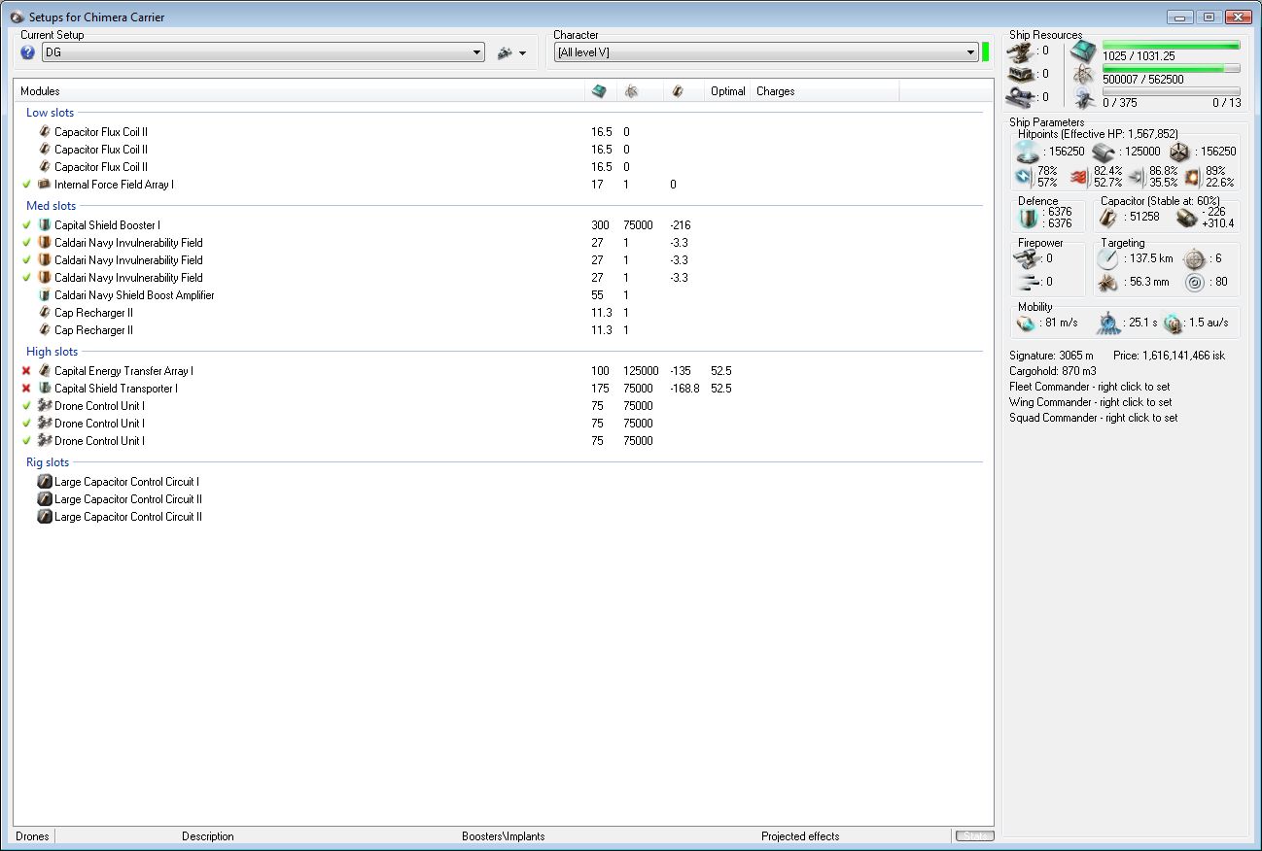The image size is (1262, 851).
Task: Click the turret hardpoints icon in Ship Resources
Action: click(x=1021, y=51)
